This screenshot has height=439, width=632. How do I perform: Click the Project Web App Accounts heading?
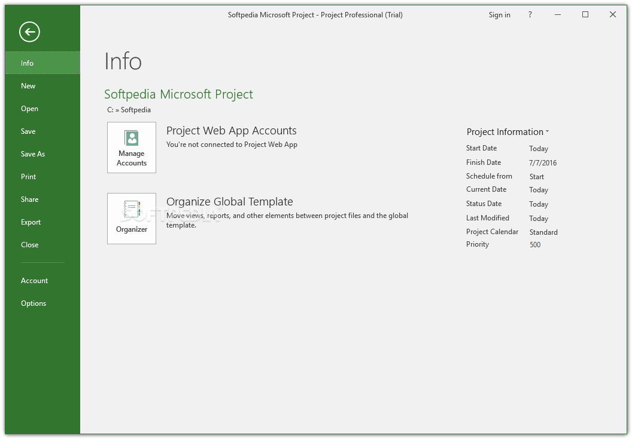[x=232, y=130]
